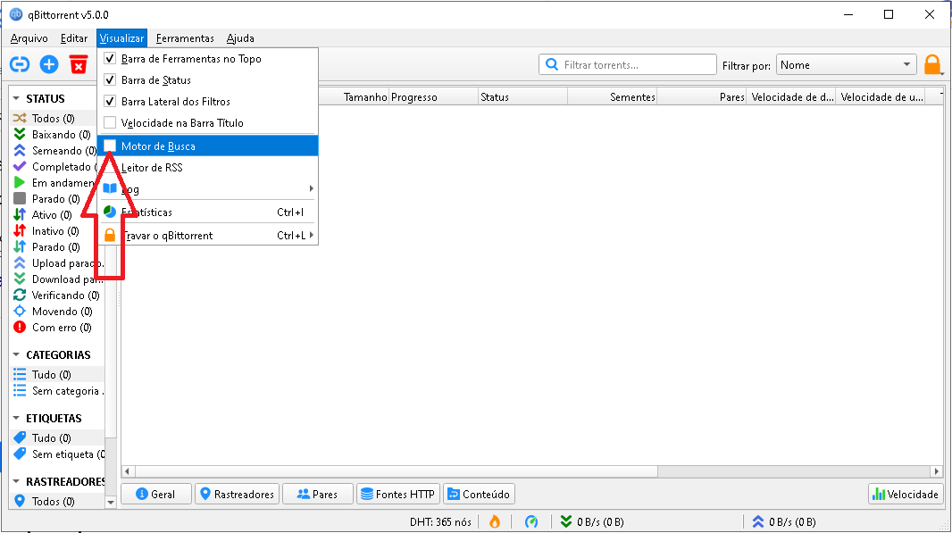Image resolution: width=952 pixels, height=533 pixels.
Task: Open the 'Filtrar por' Nome dropdown
Action: (844, 63)
